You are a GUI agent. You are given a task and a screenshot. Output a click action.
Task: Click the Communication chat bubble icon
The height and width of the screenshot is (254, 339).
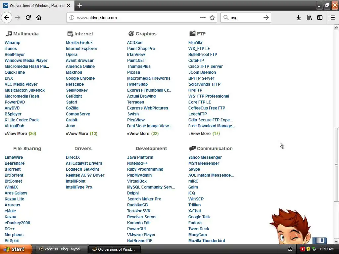click(192, 148)
